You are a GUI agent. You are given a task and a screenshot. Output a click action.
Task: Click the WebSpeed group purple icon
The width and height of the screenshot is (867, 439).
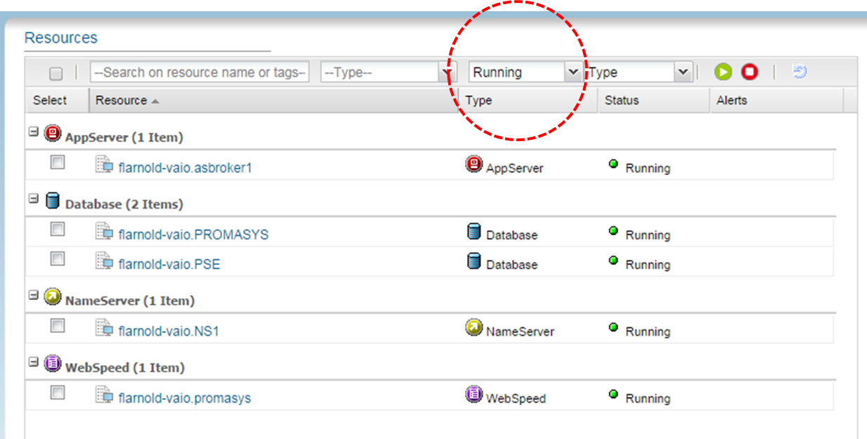point(52,363)
